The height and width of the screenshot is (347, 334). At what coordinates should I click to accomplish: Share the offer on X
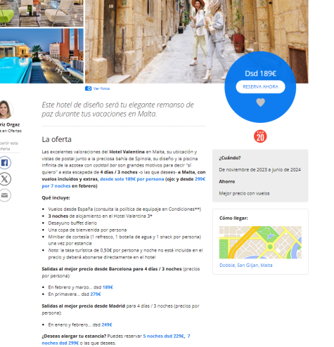tap(5, 179)
